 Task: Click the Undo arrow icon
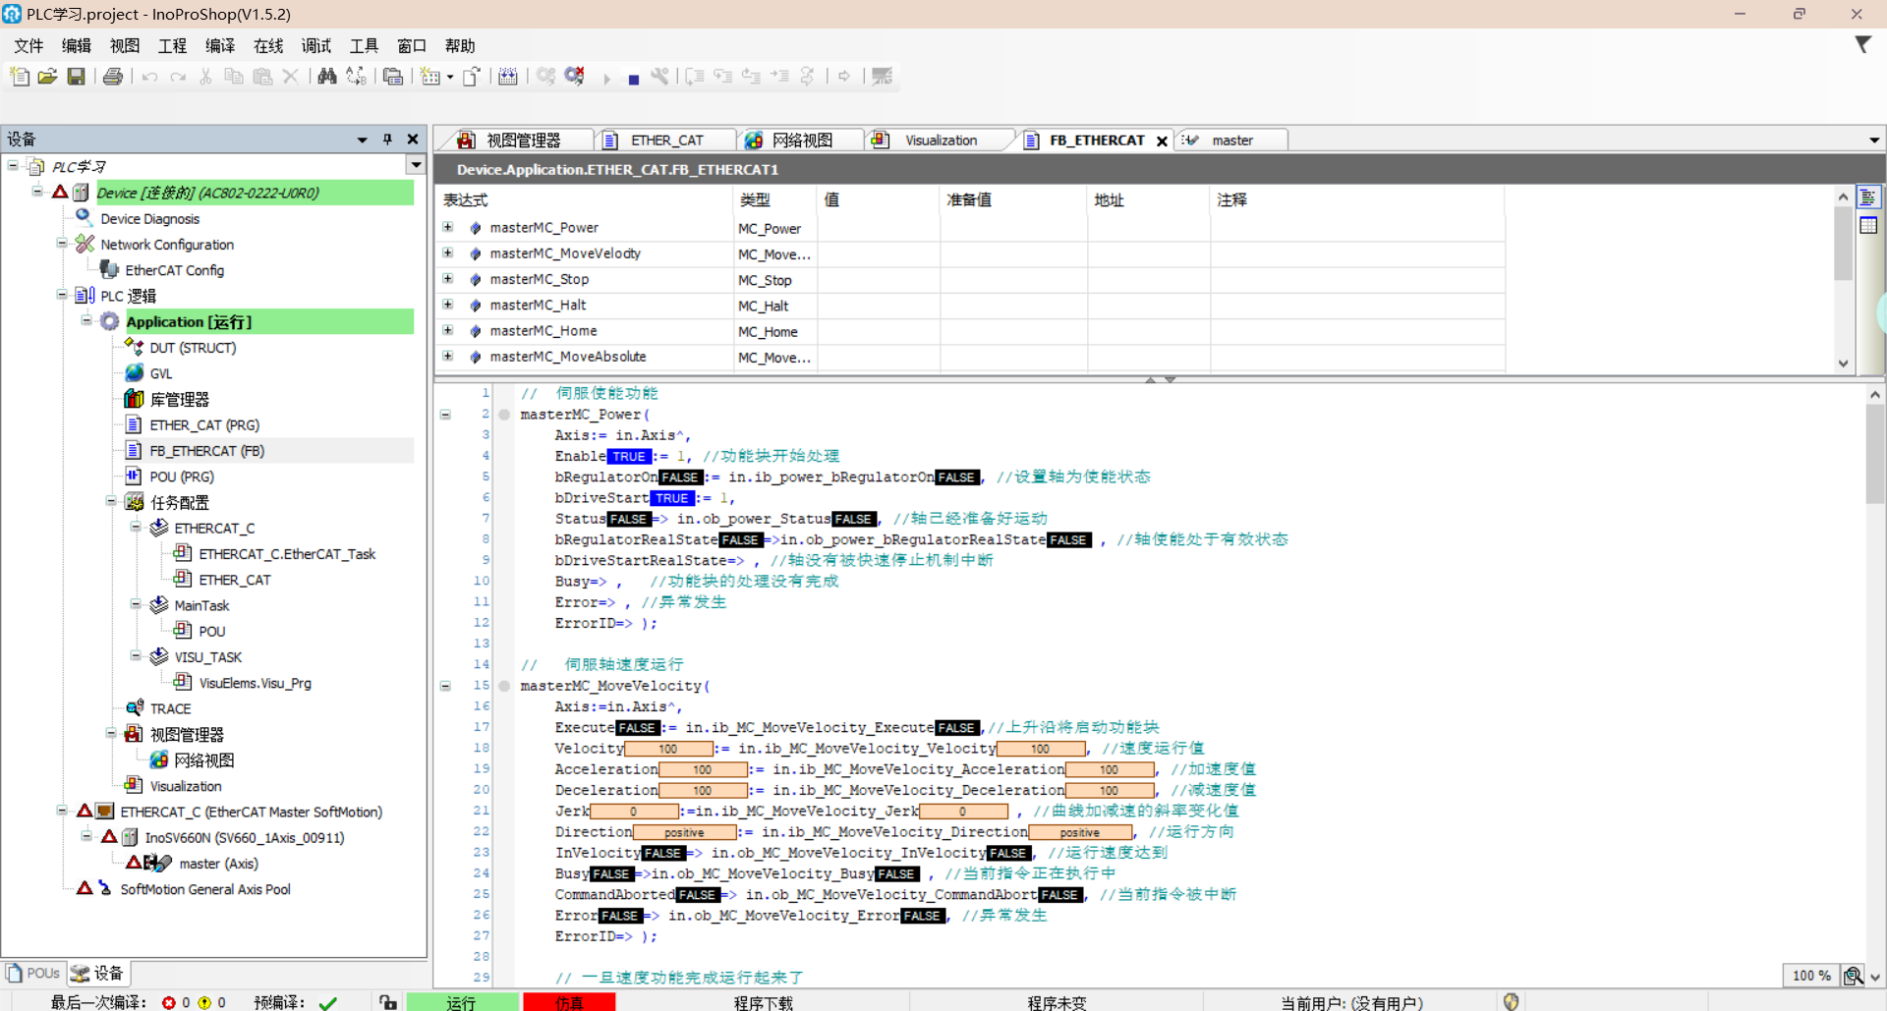point(149,77)
